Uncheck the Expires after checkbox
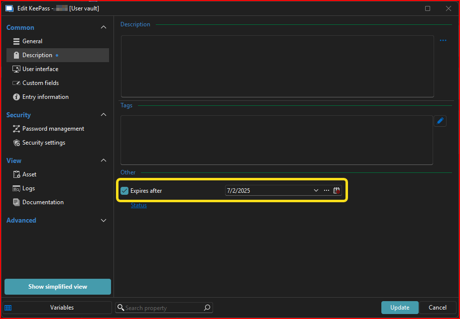460x319 pixels. 124,191
